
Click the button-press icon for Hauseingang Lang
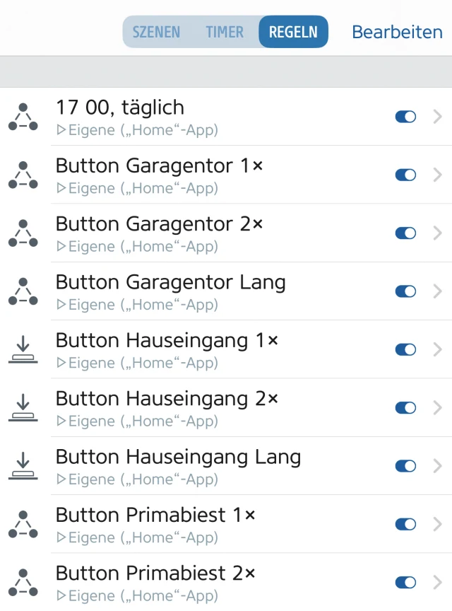23,465
